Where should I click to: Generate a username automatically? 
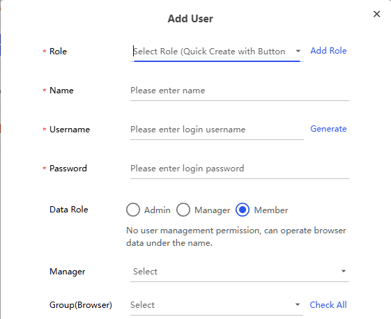pos(328,129)
